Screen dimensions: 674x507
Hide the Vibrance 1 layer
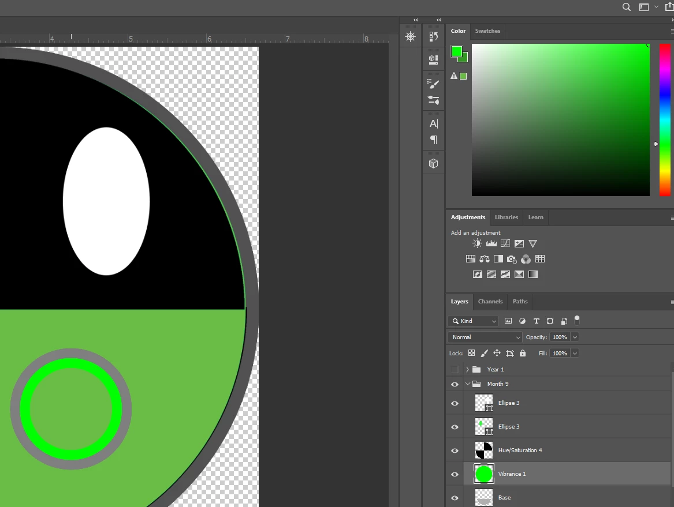tap(455, 474)
